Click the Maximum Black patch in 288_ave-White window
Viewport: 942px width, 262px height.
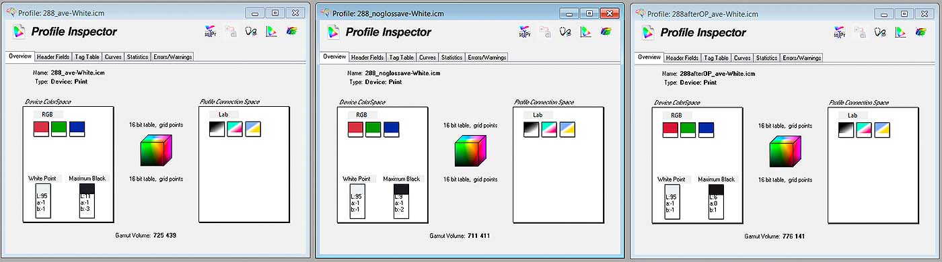pos(87,201)
